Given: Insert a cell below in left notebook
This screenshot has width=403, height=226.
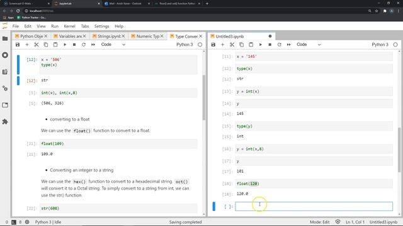Looking at the screenshot, I should pyautogui.click(x=27, y=45).
